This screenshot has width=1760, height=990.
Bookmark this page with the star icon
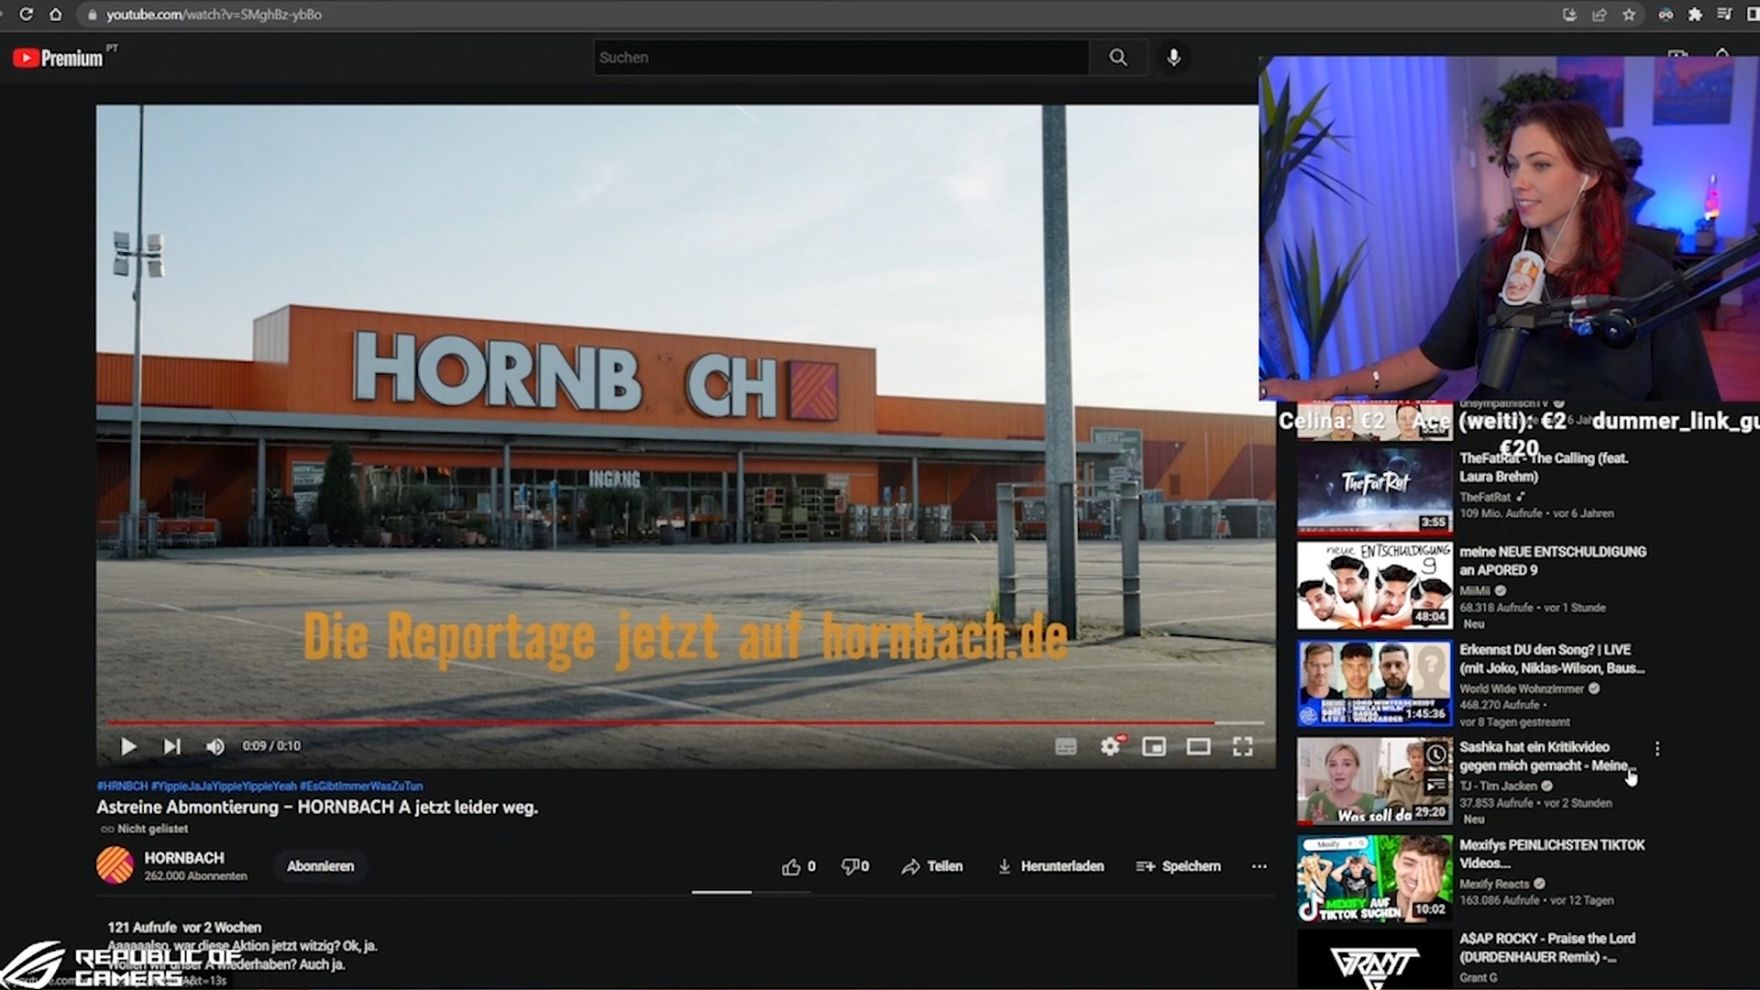click(1629, 15)
